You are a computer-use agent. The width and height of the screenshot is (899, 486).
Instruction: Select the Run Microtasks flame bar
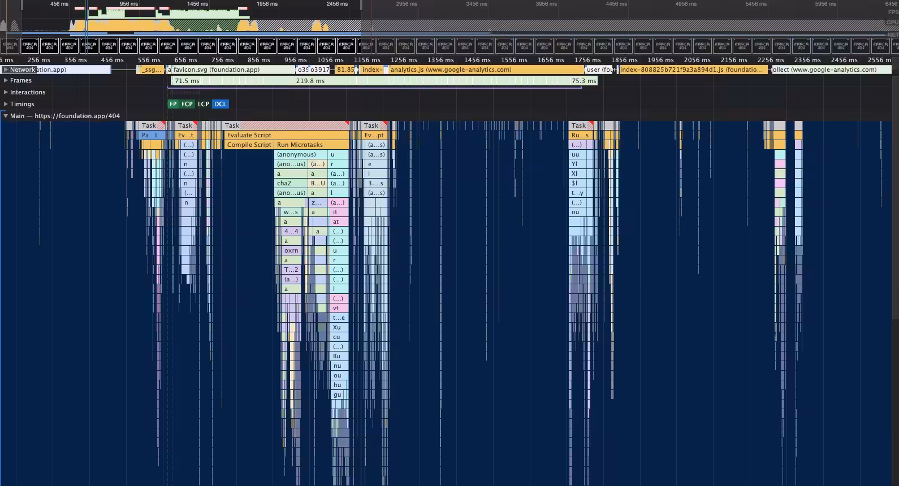(312, 145)
